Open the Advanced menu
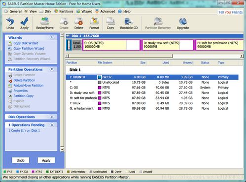The height and width of the screenshot is (182, 246). (105, 11)
